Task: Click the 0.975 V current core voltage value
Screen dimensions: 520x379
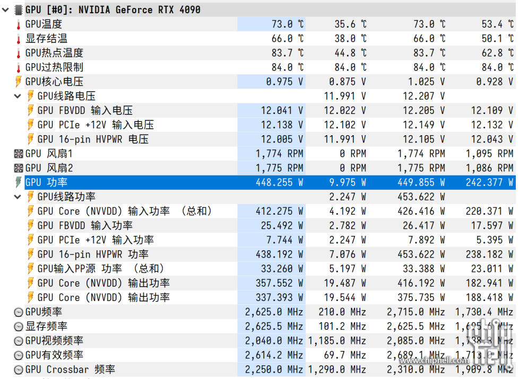Action: tap(284, 82)
